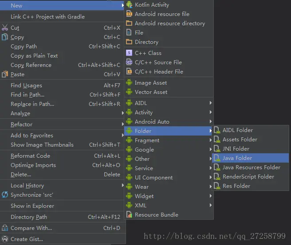Image resolution: width=291 pixels, height=245 pixels.
Task: Expand the Fragment submenu arrow
Action: [x=210, y=140]
